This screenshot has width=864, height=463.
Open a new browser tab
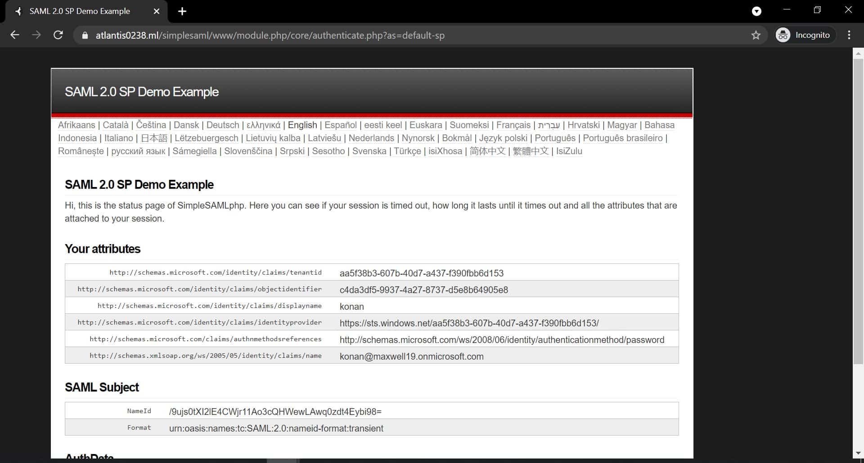pyautogui.click(x=182, y=11)
